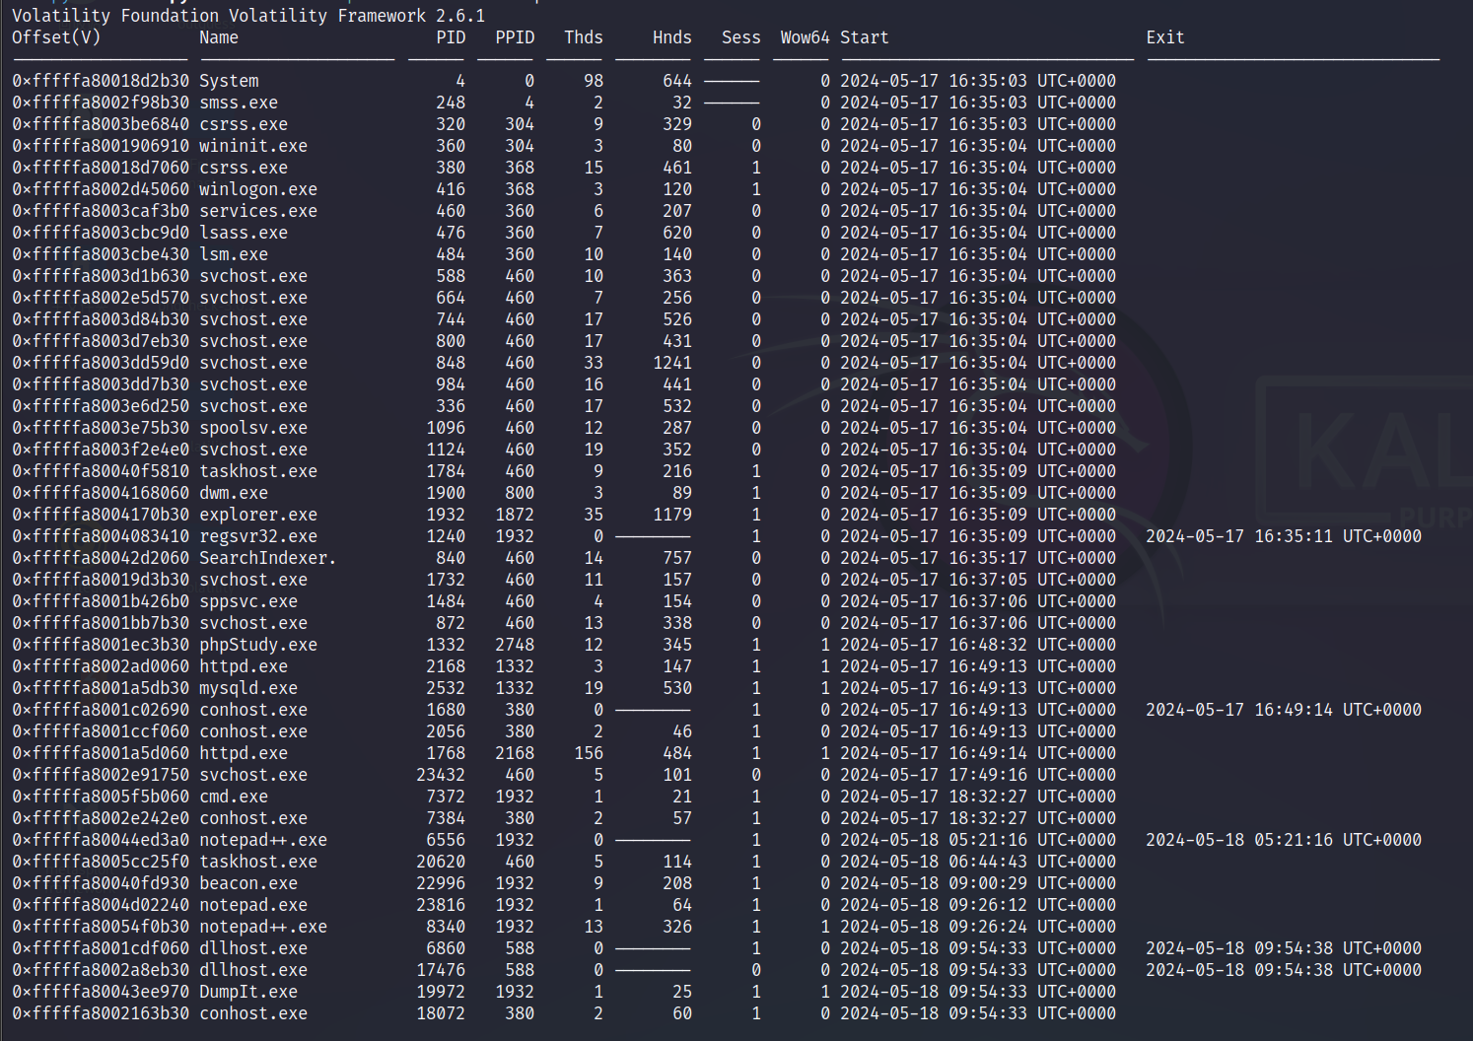Select handle count 757 in SearchIndexer. row

[x=676, y=558]
